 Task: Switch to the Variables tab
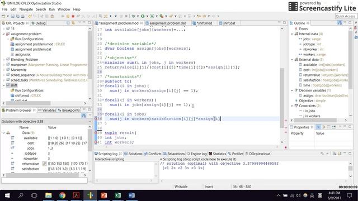(x=47, y=110)
